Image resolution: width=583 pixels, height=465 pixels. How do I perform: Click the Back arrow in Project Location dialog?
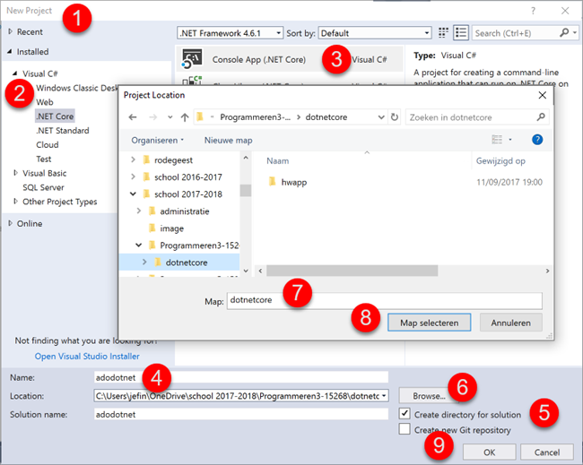coord(133,117)
